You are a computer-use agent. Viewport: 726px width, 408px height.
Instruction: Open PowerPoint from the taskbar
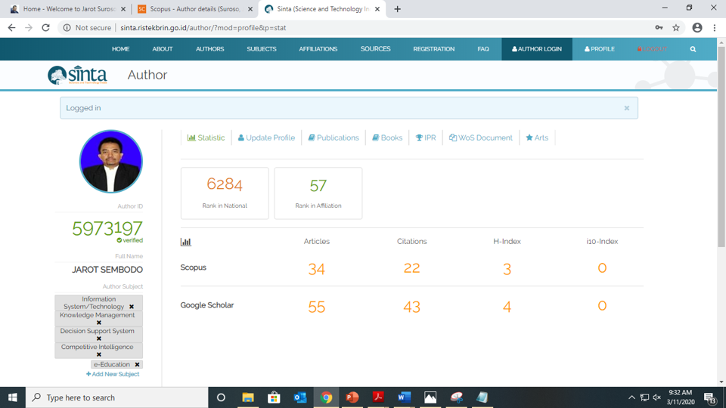click(x=352, y=397)
